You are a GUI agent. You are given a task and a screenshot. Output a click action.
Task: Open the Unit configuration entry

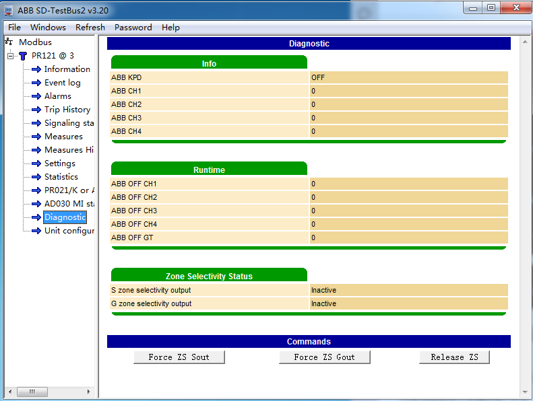point(69,231)
